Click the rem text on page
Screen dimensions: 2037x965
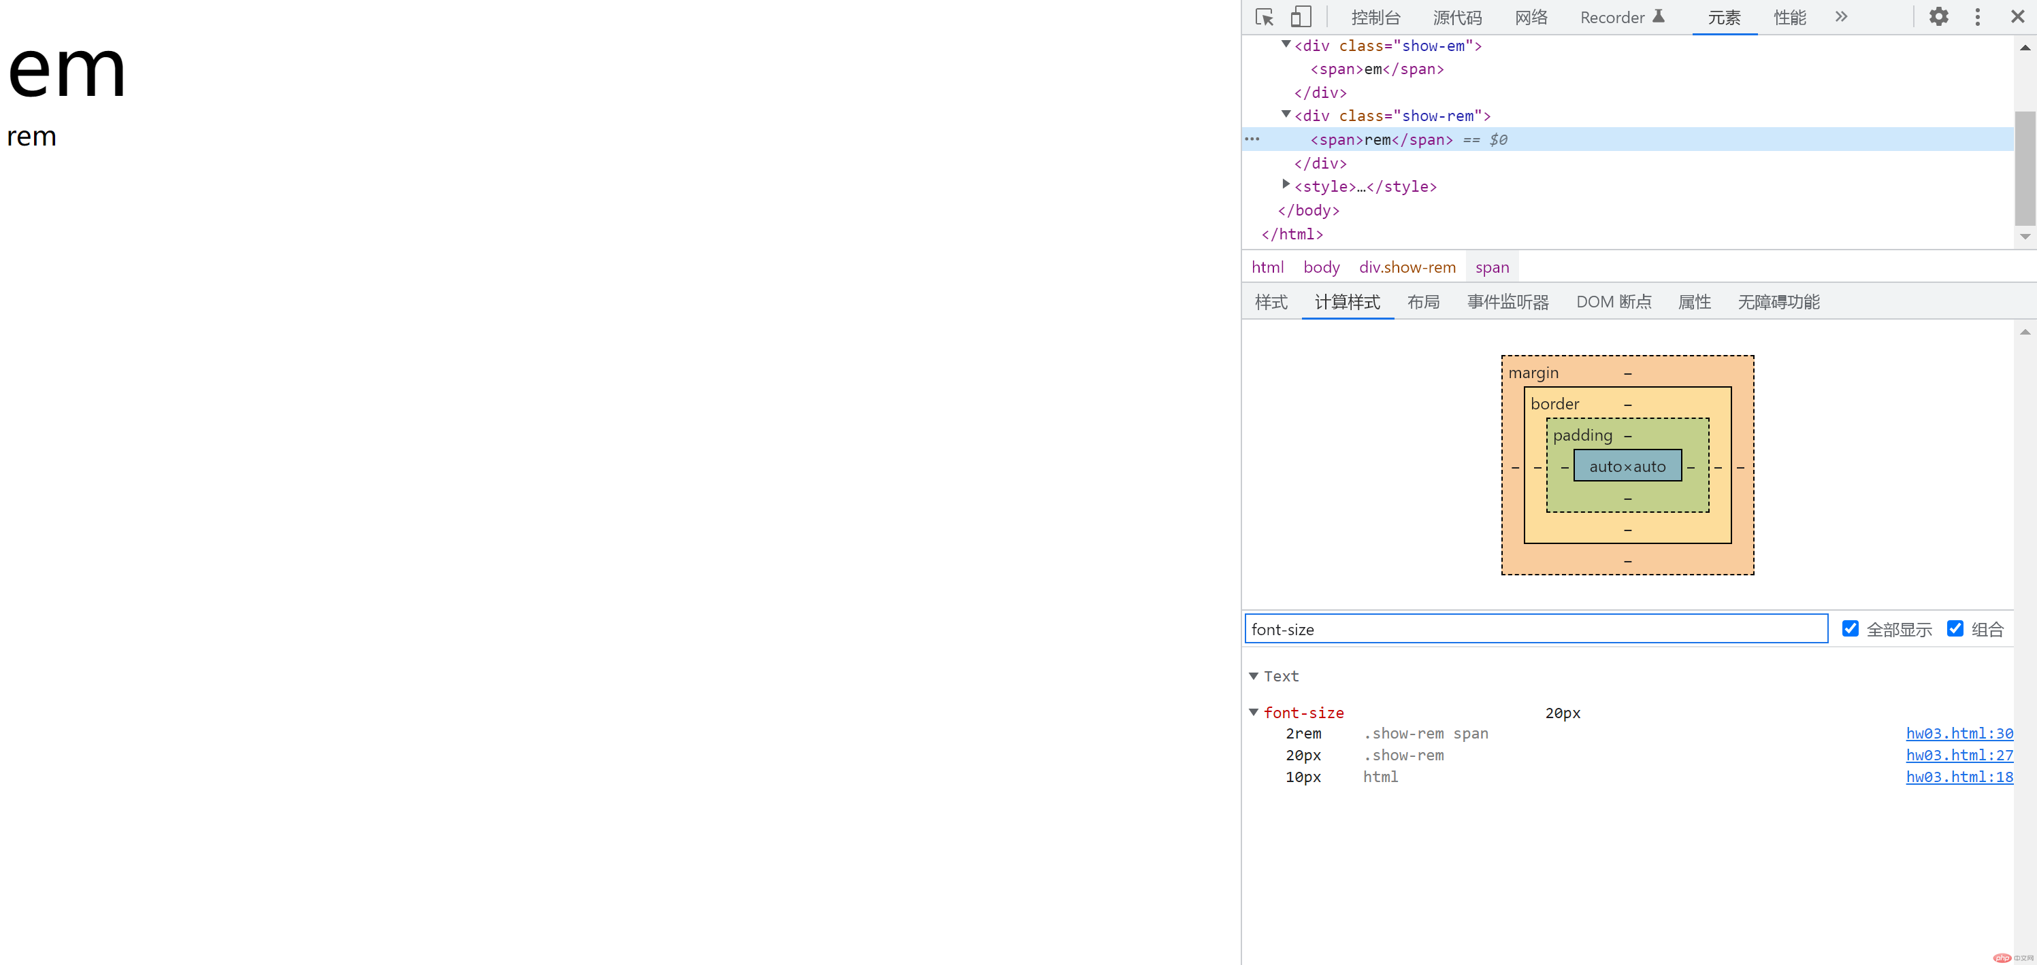[x=31, y=137]
